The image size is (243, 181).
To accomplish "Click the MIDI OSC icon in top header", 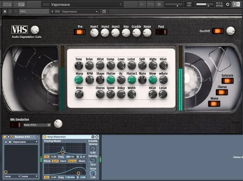I will pyautogui.click(x=189, y=4).
